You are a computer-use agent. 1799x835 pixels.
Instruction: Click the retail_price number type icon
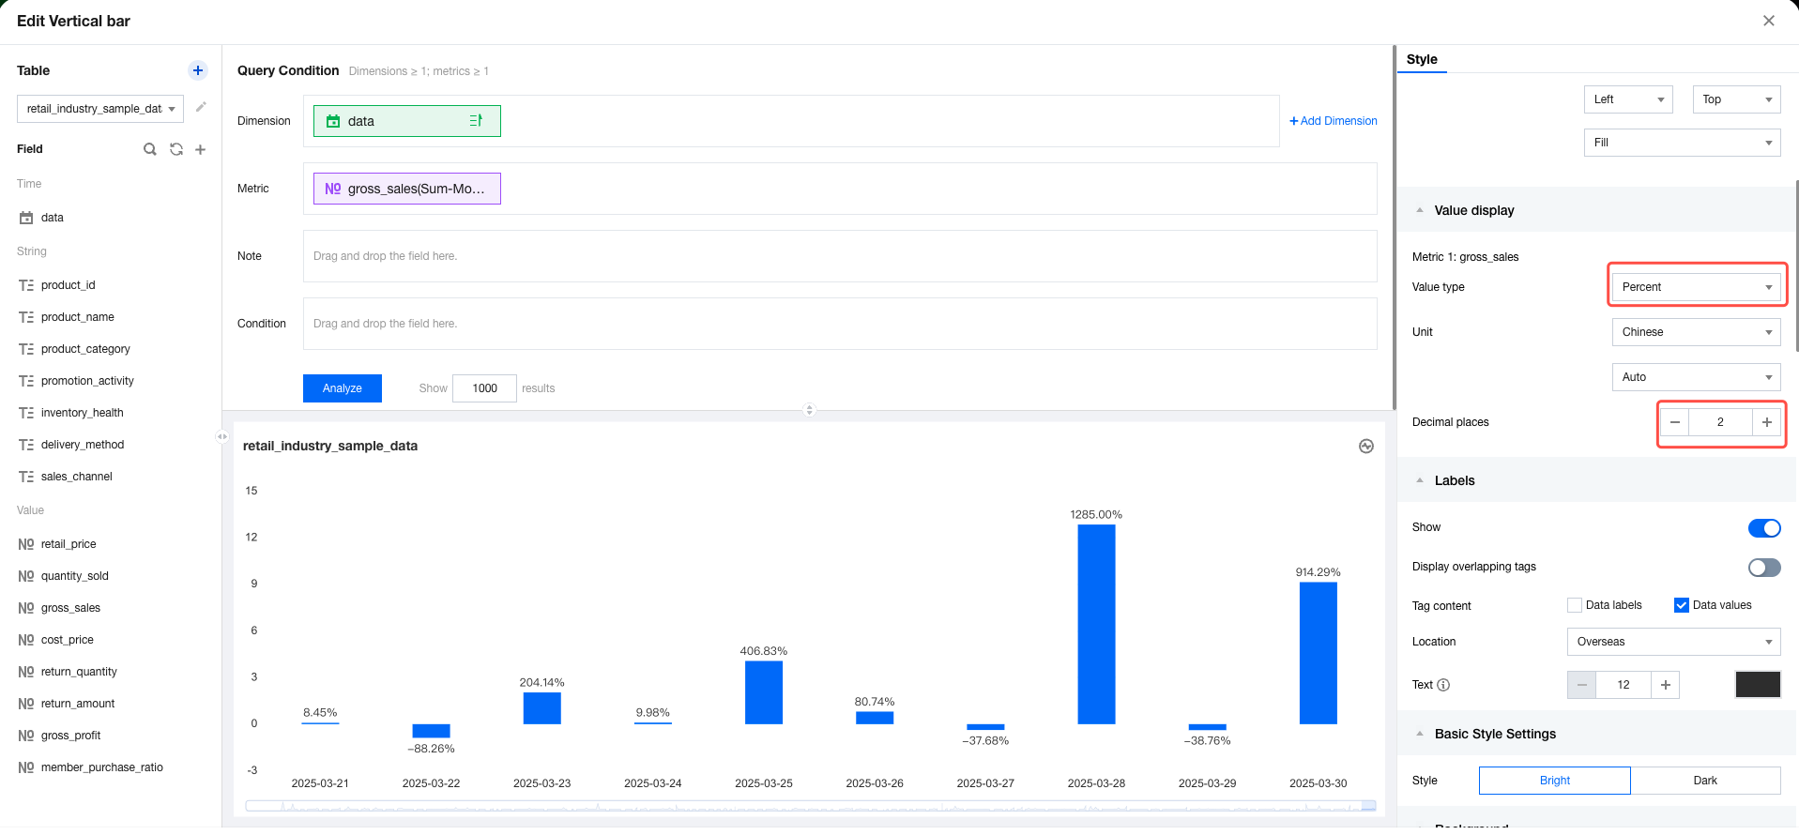[26, 544]
